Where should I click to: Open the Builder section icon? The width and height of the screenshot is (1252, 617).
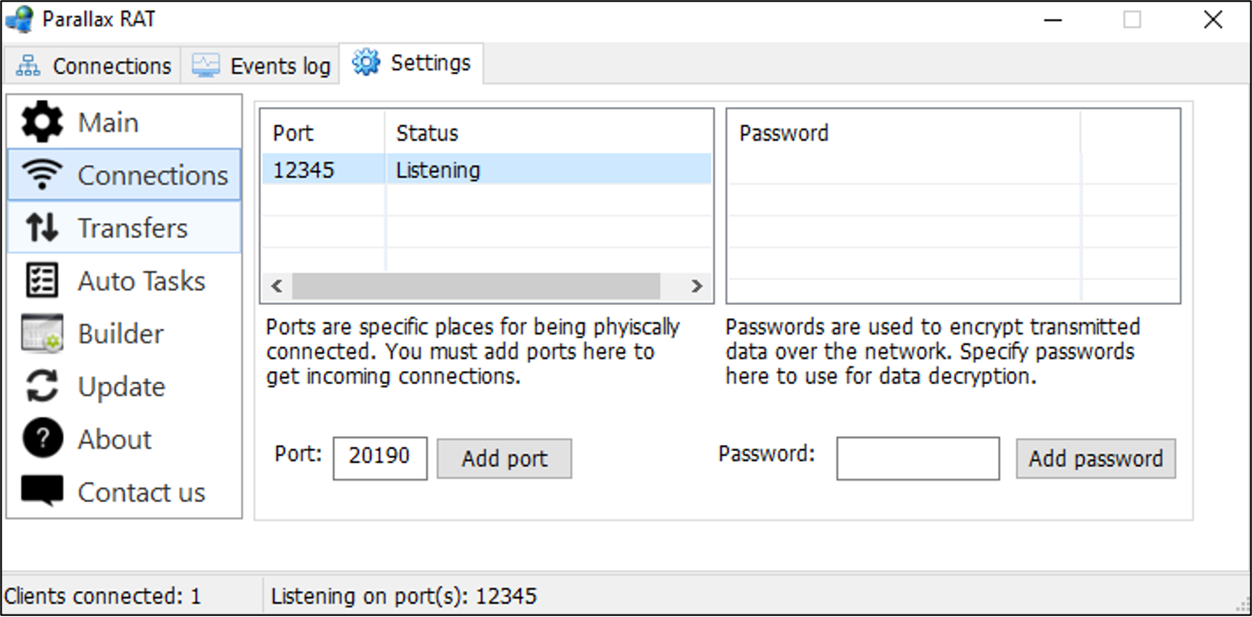[42, 334]
